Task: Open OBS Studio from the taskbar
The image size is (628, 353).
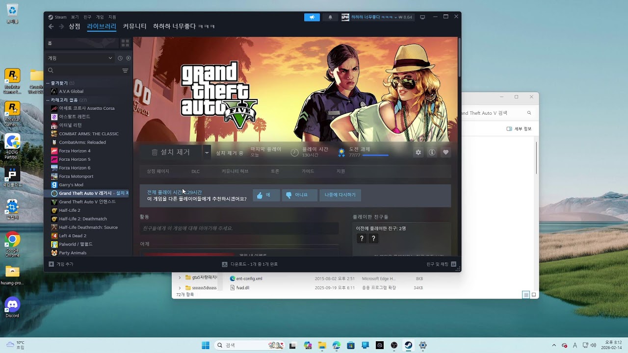Action: click(394, 345)
